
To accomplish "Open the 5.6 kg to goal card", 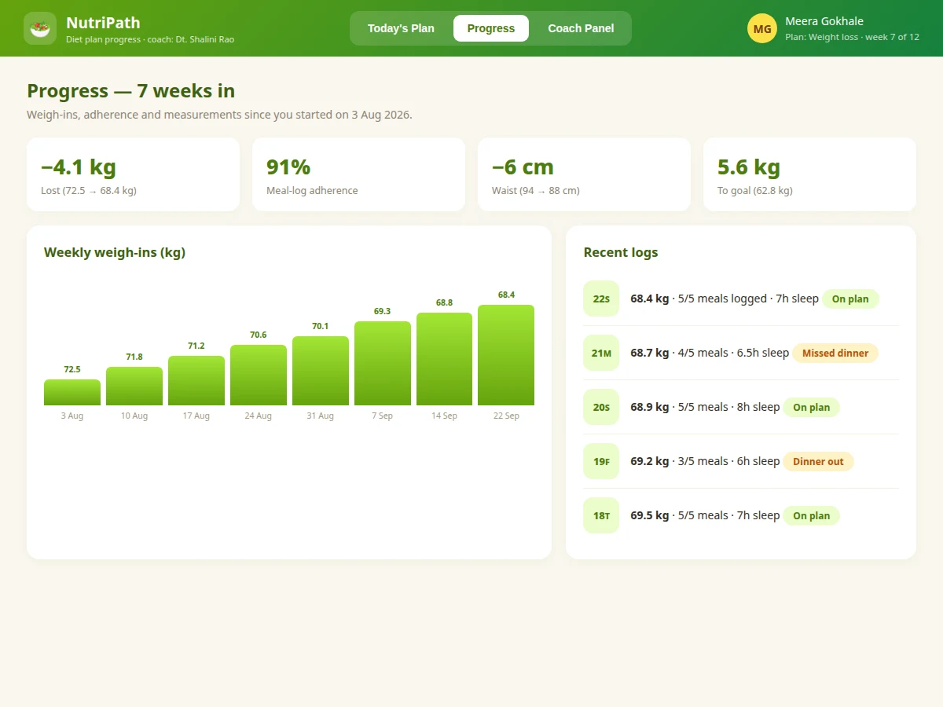I will tap(809, 174).
